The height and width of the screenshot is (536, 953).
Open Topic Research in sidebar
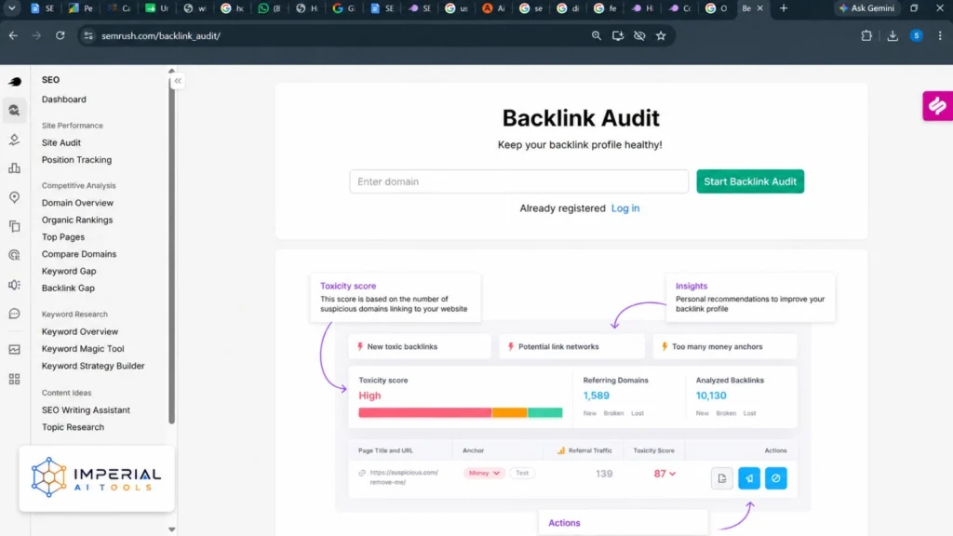[73, 427]
